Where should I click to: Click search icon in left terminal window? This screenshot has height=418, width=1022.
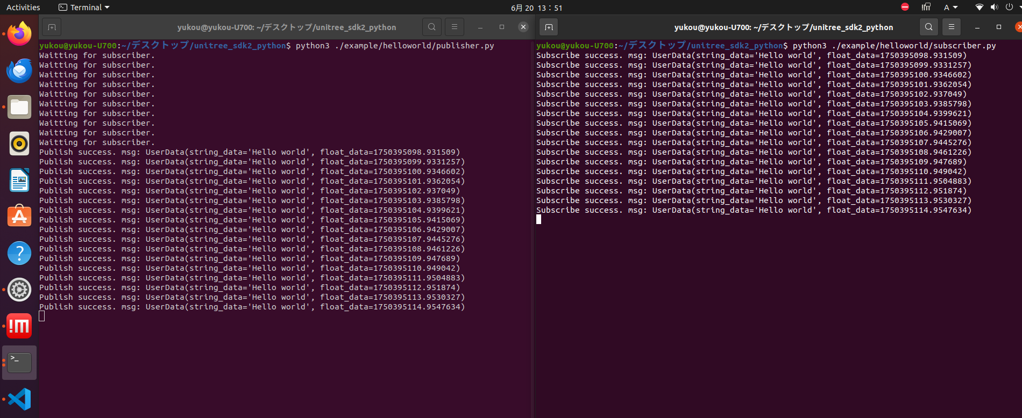431,27
